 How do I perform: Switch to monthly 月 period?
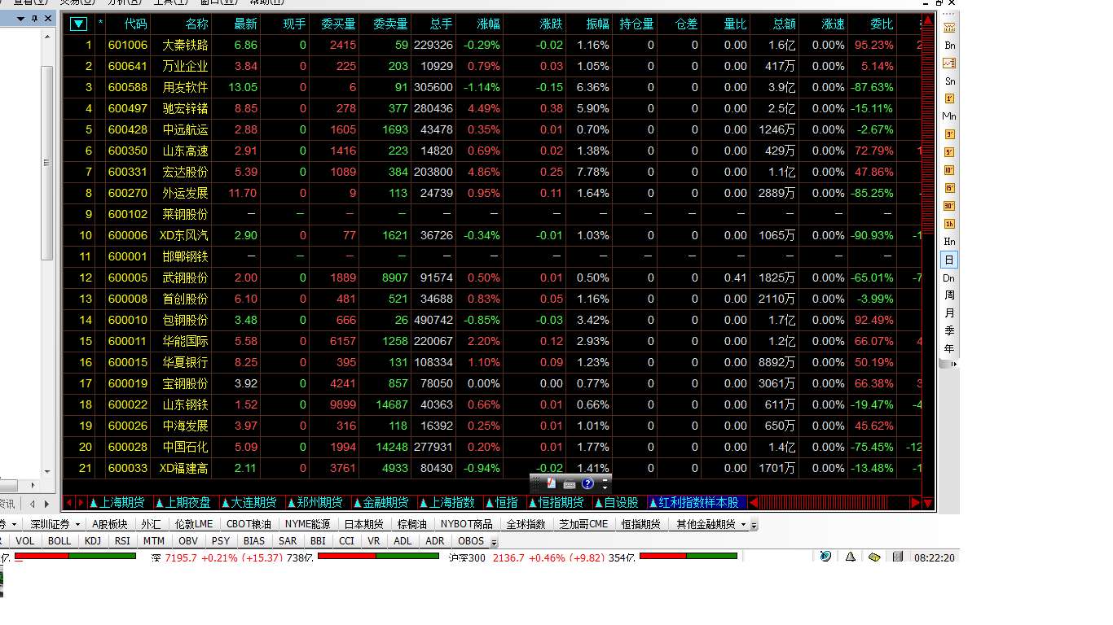(x=949, y=313)
